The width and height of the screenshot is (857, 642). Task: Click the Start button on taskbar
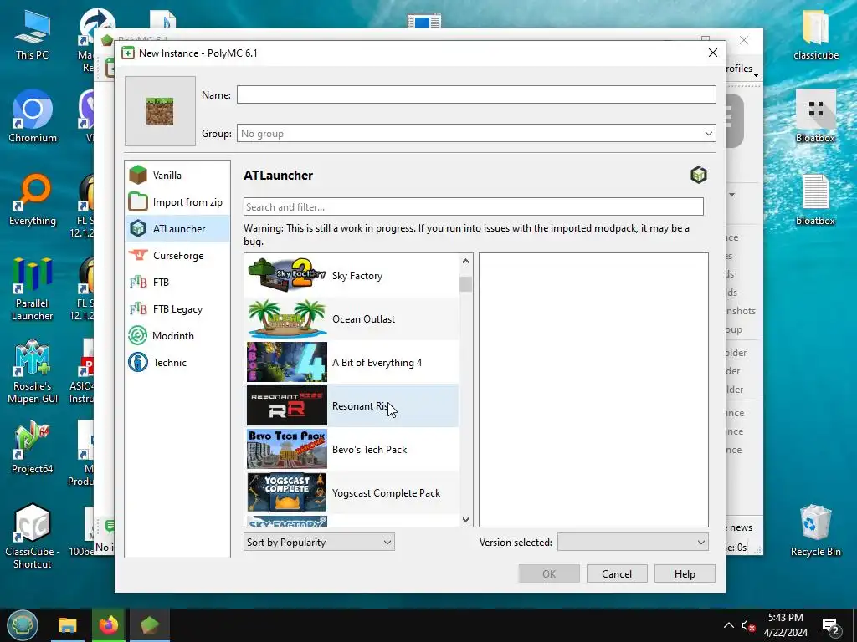point(23,625)
